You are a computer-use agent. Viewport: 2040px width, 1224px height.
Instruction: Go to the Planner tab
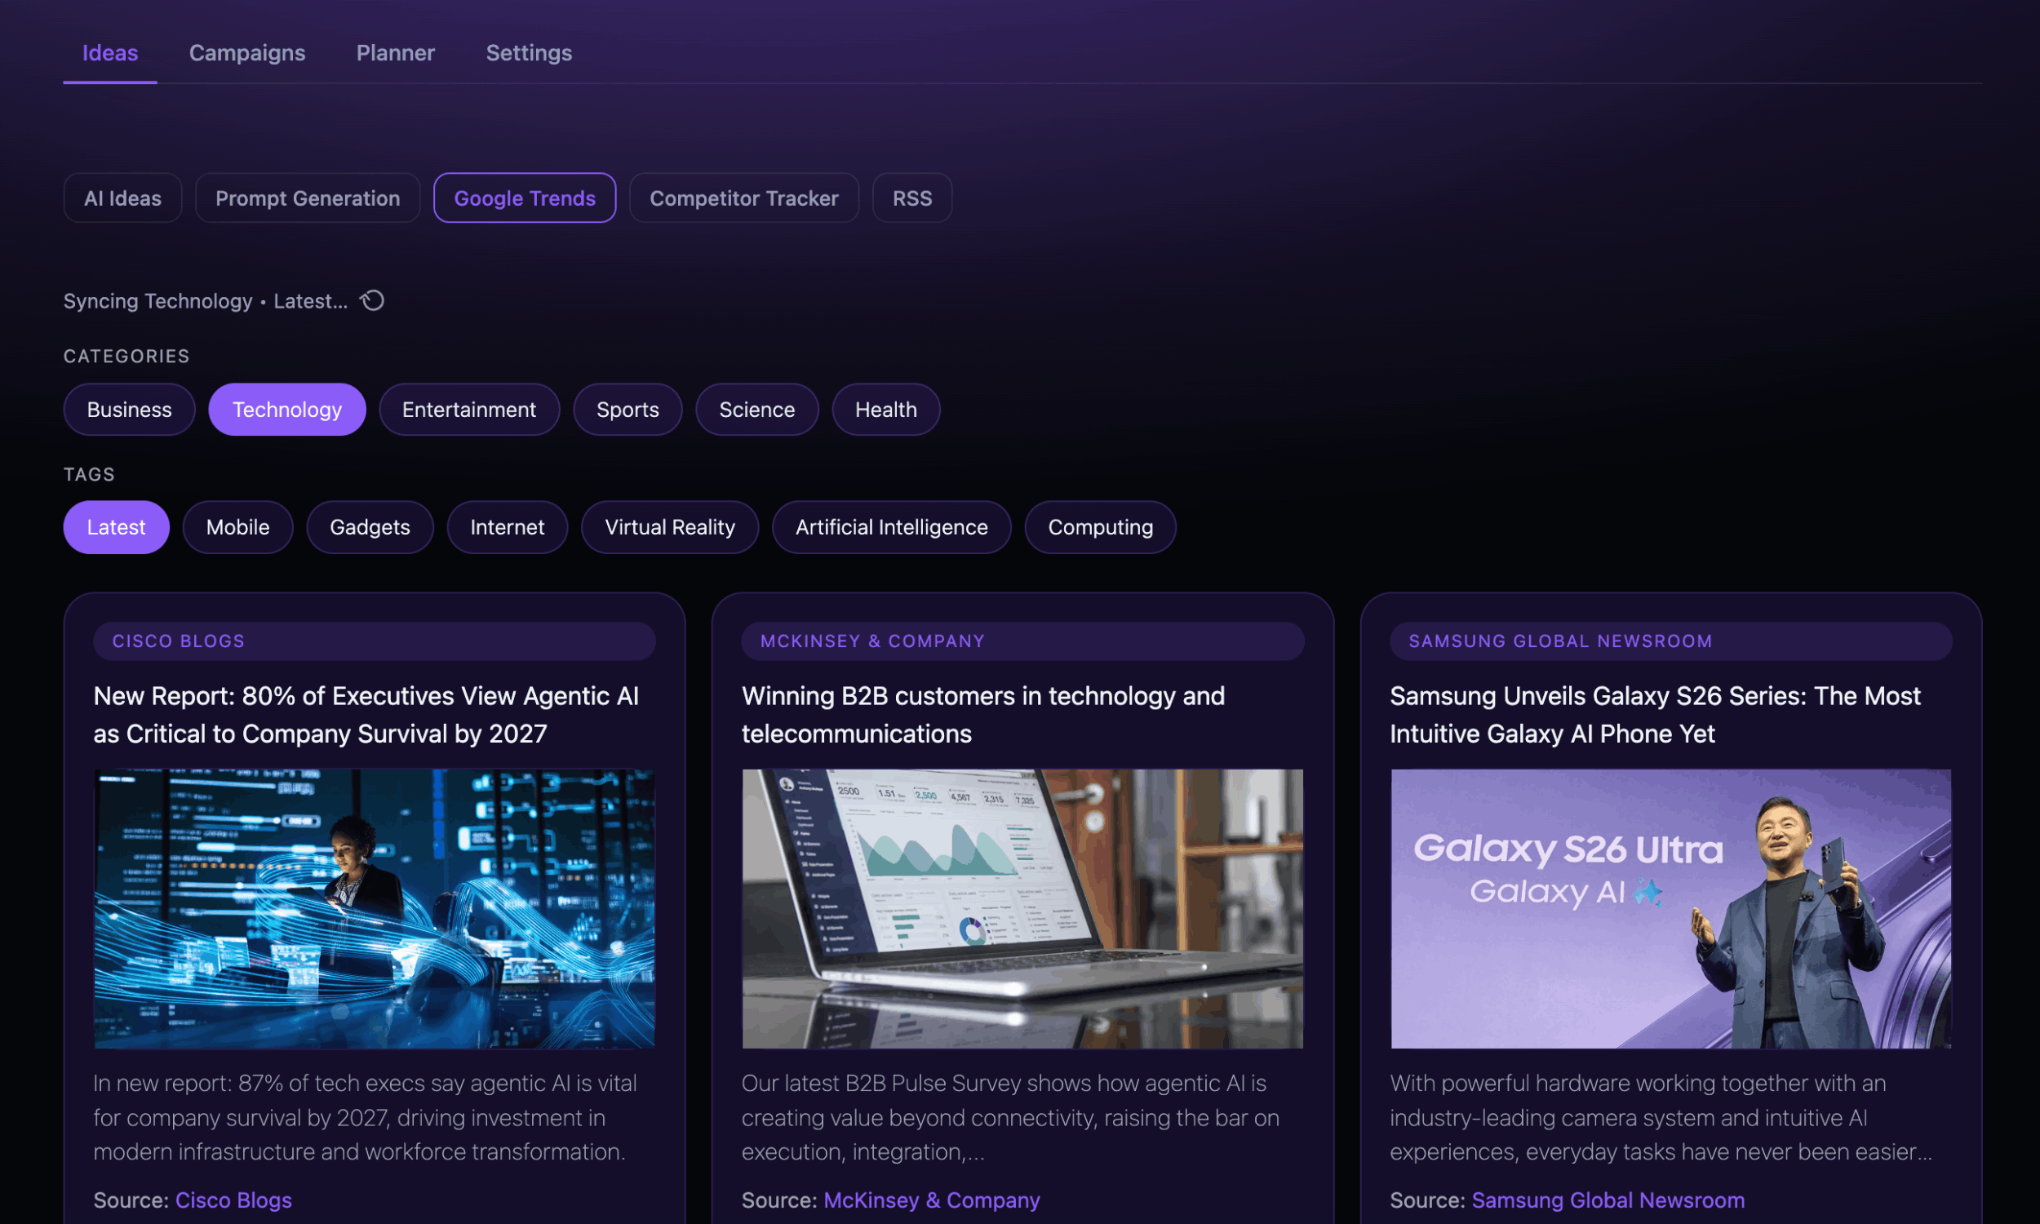tap(396, 53)
